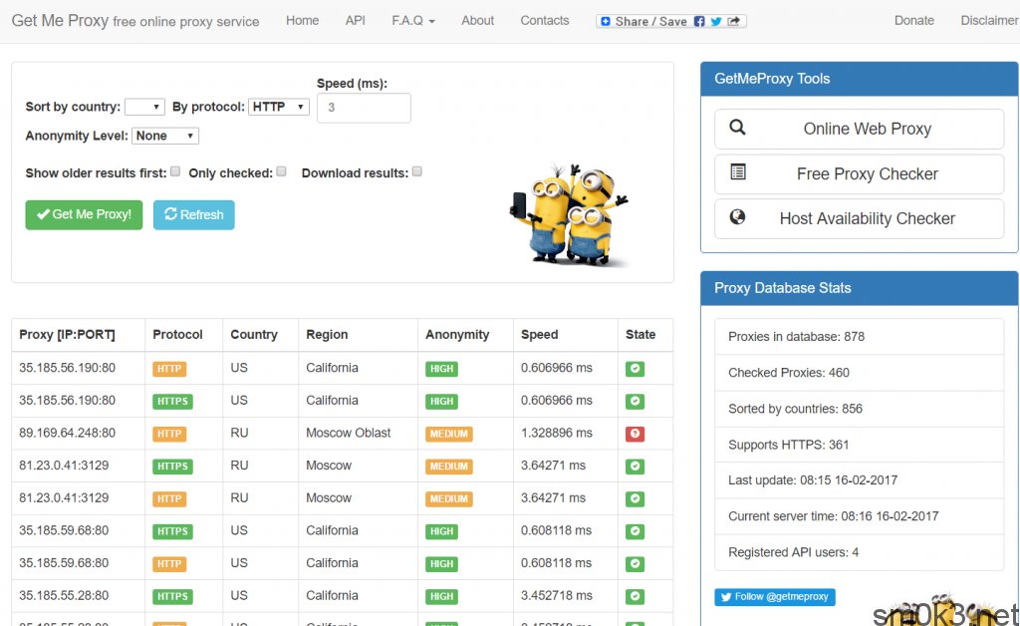Click the Refresh button
This screenshot has width=1020, height=626.
(194, 214)
